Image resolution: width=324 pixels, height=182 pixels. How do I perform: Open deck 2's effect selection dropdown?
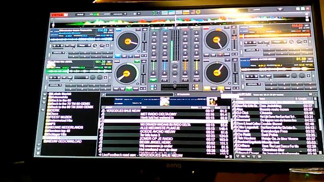pos(279,42)
